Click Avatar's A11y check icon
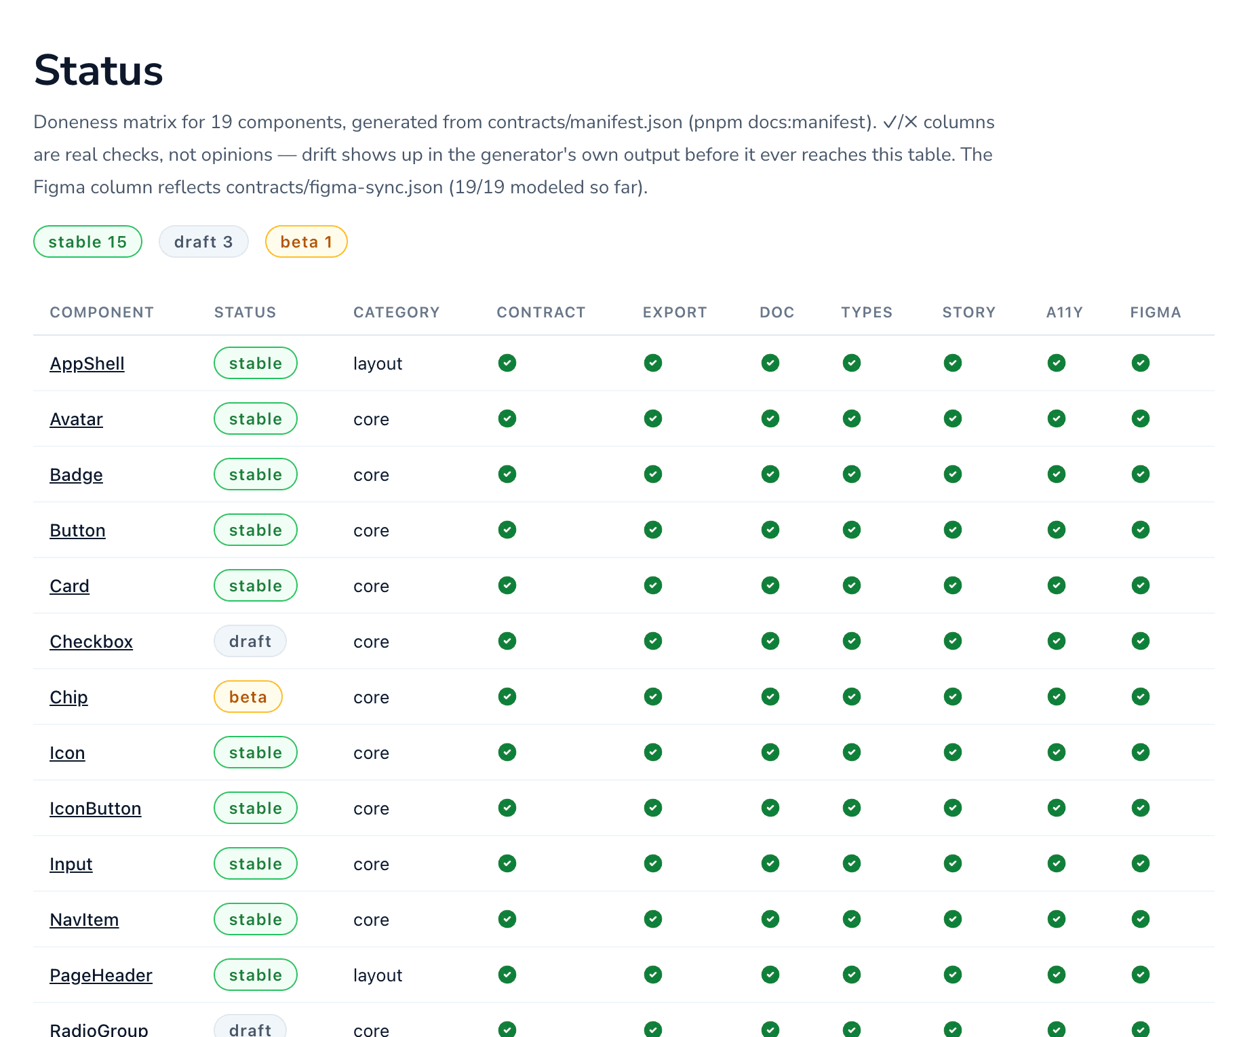This screenshot has height=1037, width=1237. point(1057,418)
